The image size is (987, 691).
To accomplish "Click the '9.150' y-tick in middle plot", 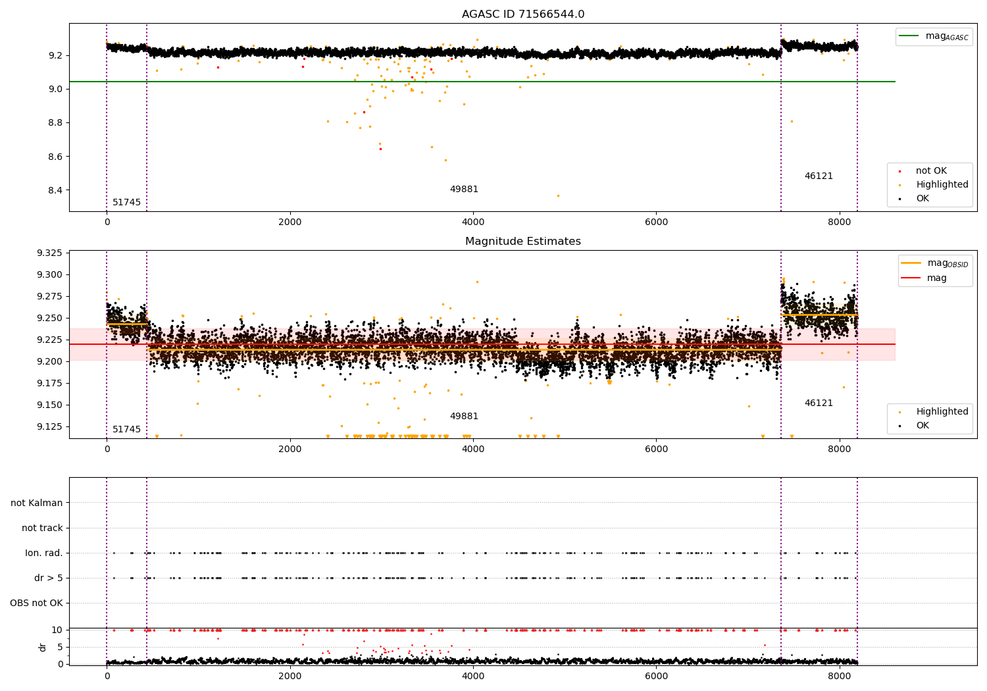I will 49,405.
